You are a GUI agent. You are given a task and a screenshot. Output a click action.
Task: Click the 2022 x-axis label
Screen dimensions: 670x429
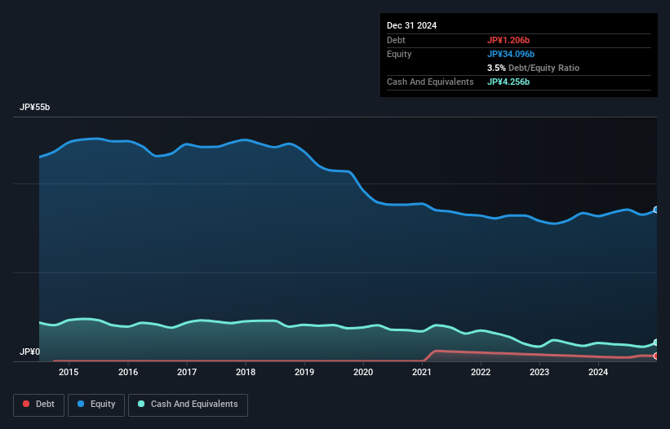tap(481, 372)
